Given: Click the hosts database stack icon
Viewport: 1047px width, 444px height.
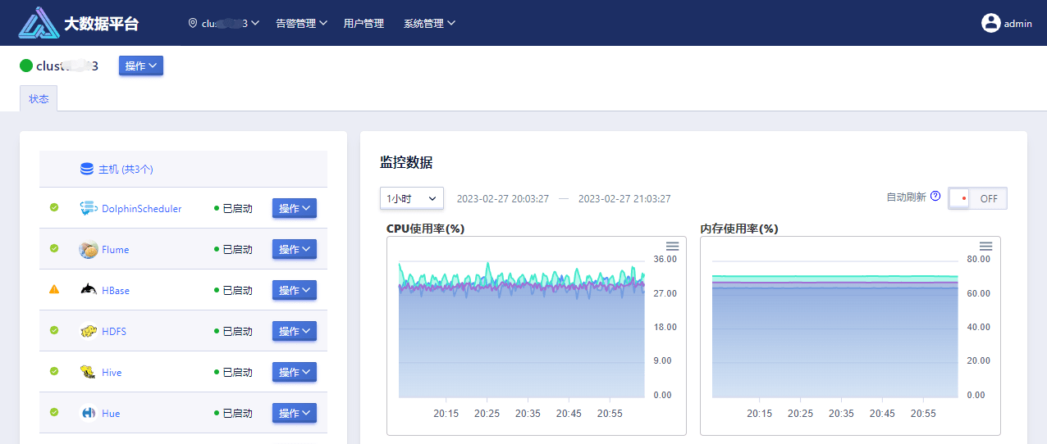Looking at the screenshot, I should tap(87, 169).
